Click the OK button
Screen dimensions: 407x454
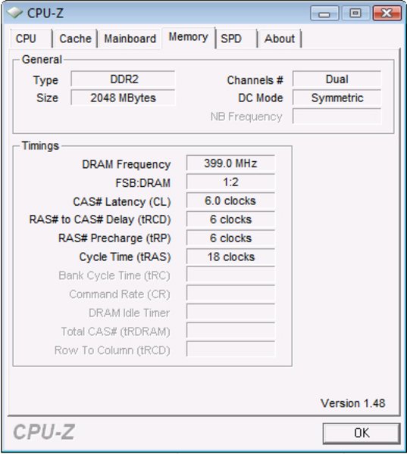362,433
